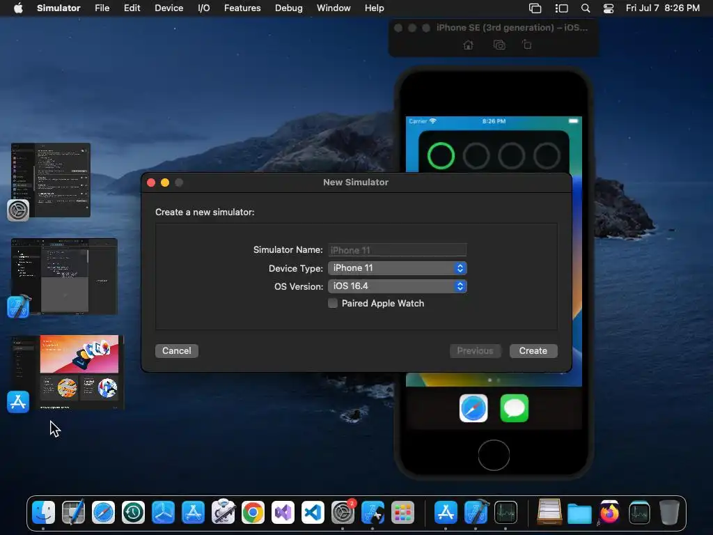
Task: Enable the Paired Apple Watch checkbox
Action: coord(333,304)
